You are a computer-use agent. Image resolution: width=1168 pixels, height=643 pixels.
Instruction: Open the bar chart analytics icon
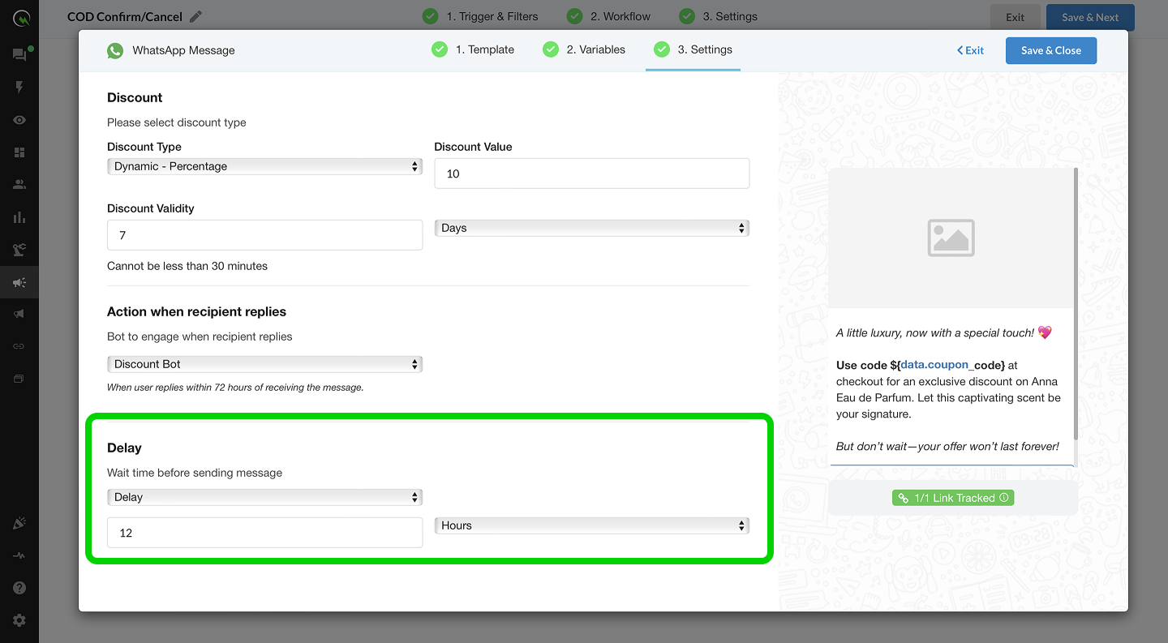click(19, 217)
